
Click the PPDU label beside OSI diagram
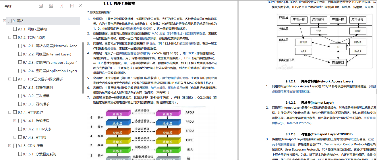(x=190, y=122)
